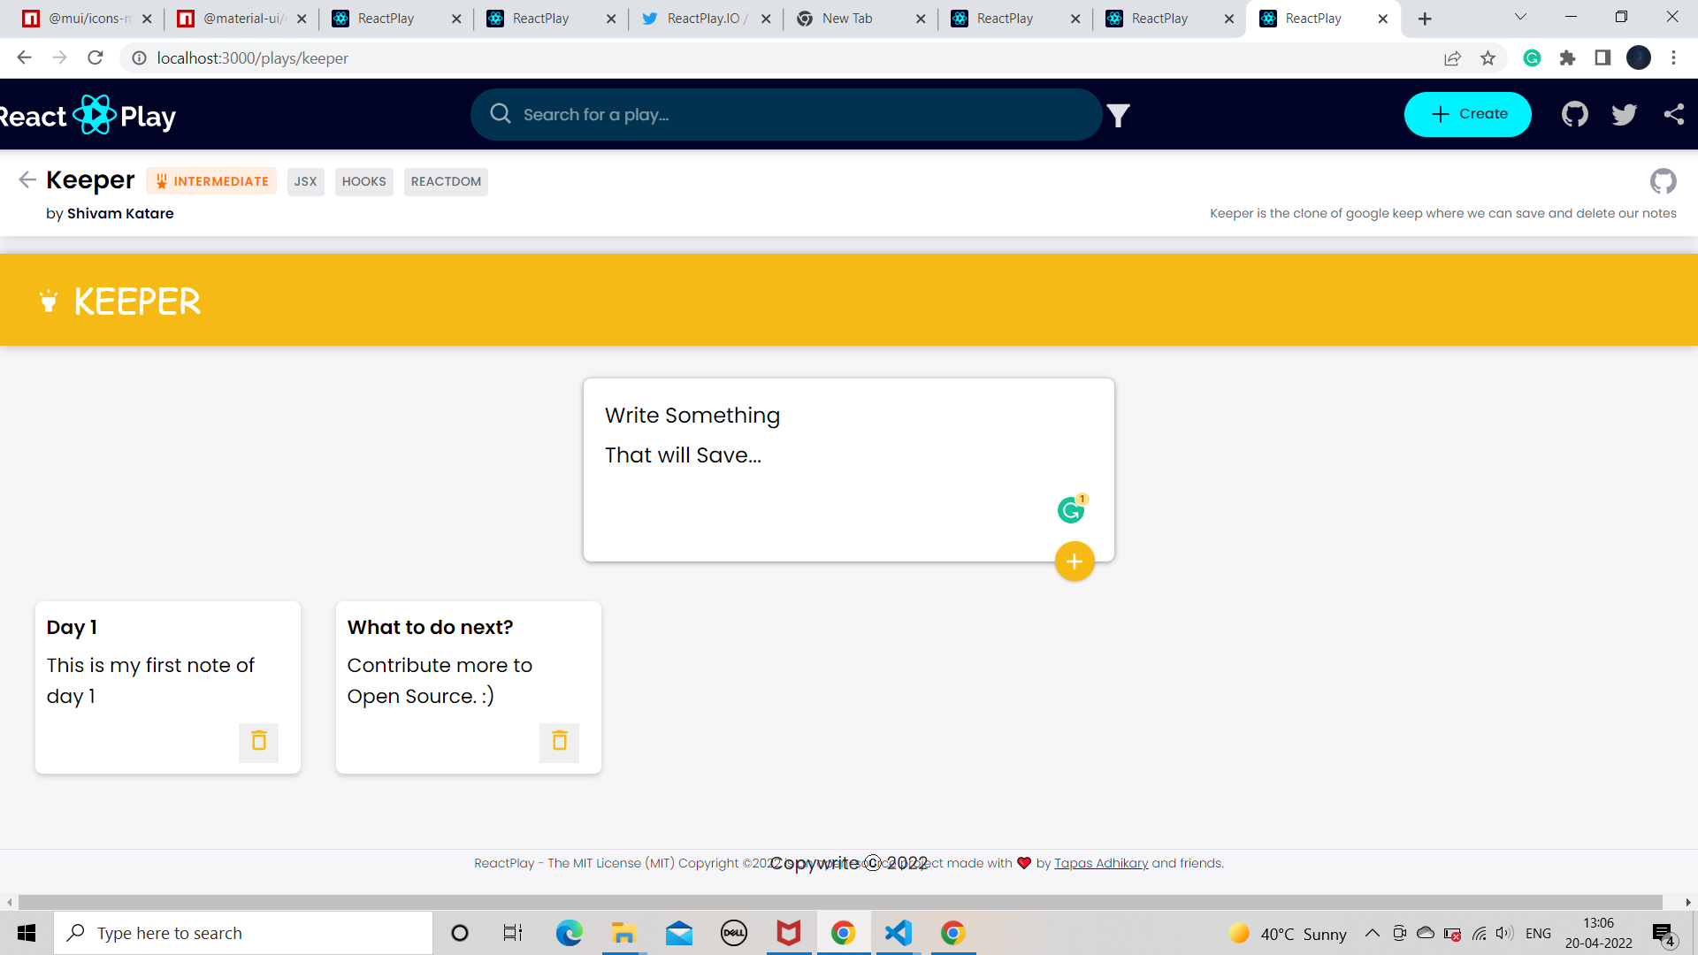Open Chrome three-dot menu
Viewport: 1698px width, 955px height.
1673,58
